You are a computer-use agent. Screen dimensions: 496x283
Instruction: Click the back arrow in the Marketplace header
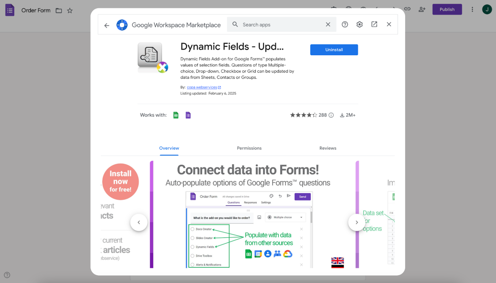107,25
